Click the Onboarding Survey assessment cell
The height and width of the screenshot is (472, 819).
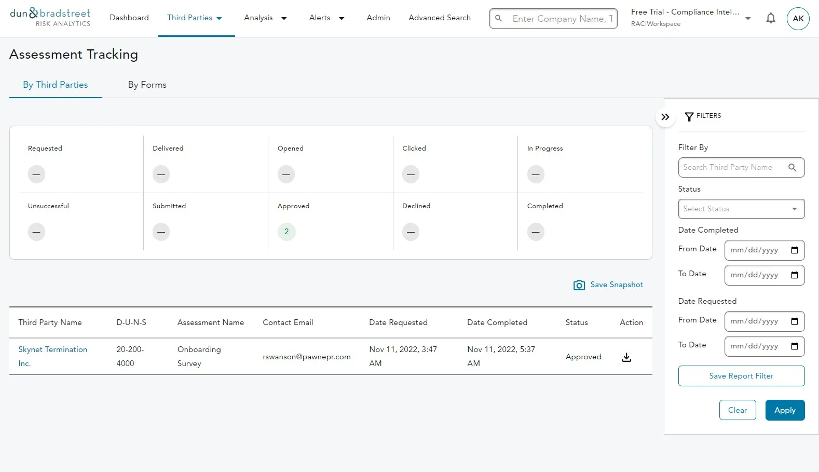tap(199, 356)
